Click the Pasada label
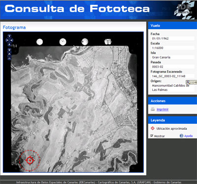 tap(156, 62)
